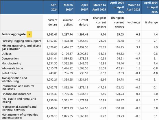Select the Wholesale trade value 1,515.71

click(52, 68)
